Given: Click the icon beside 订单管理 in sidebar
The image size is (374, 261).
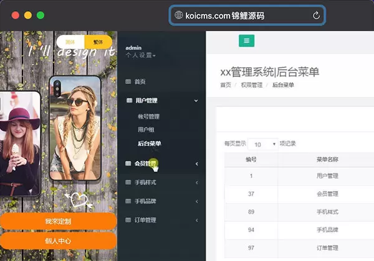Looking at the screenshot, I should (128, 220).
